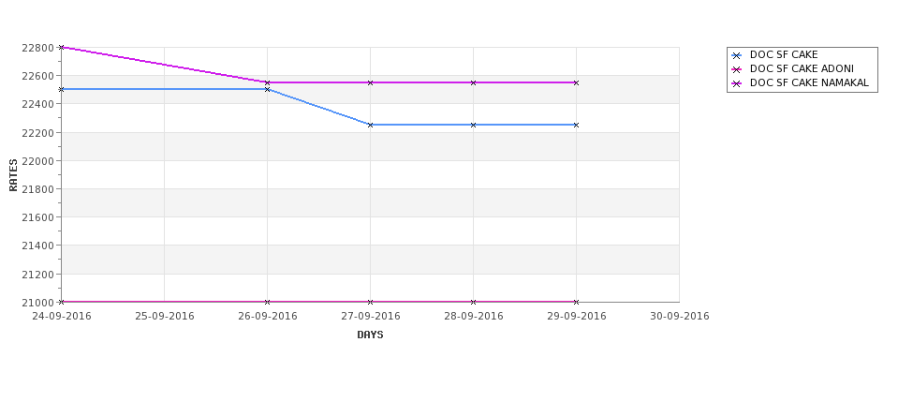913x402 pixels.
Task: Click the 21000 data point on 29-09-2016
Action: click(577, 302)
